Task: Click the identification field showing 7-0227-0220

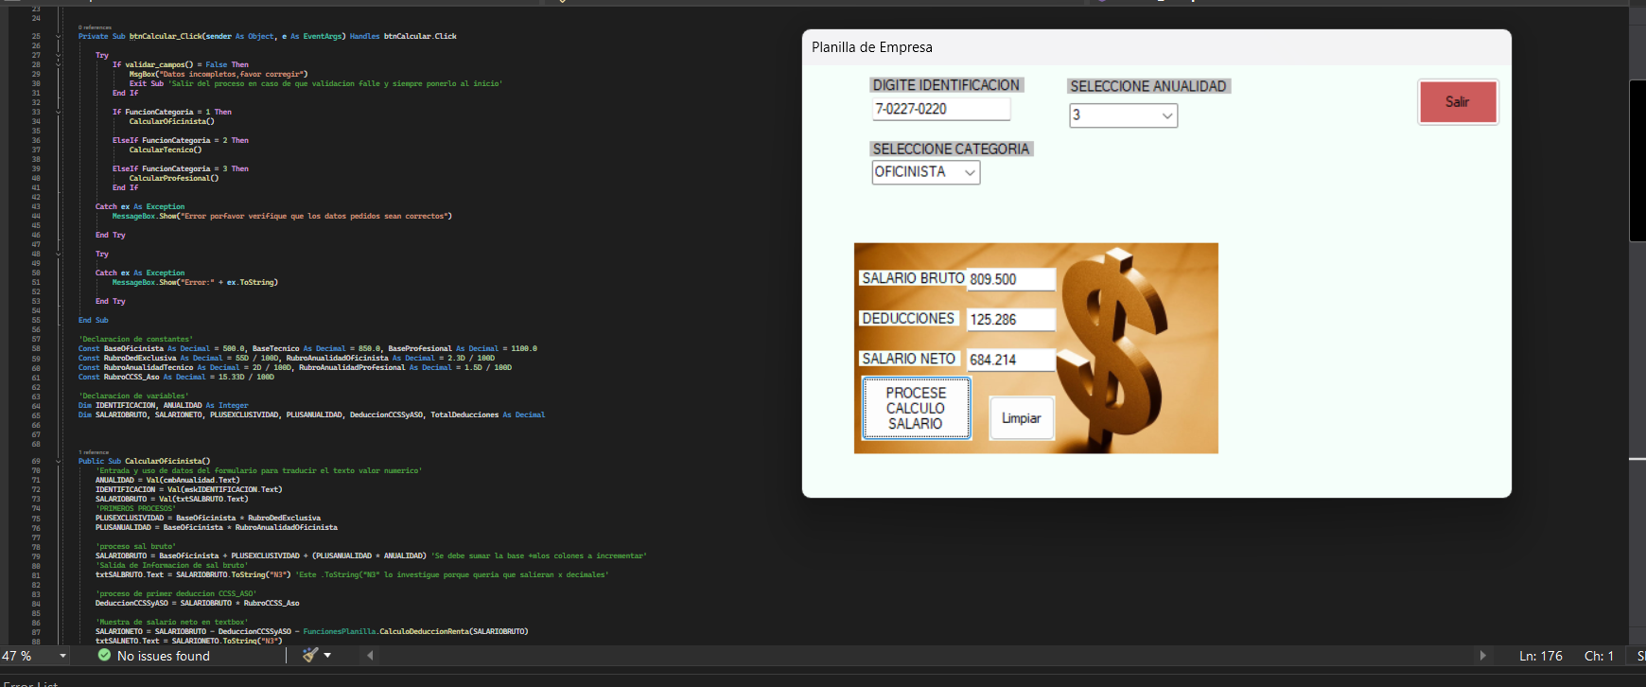Action: [941, 109]
